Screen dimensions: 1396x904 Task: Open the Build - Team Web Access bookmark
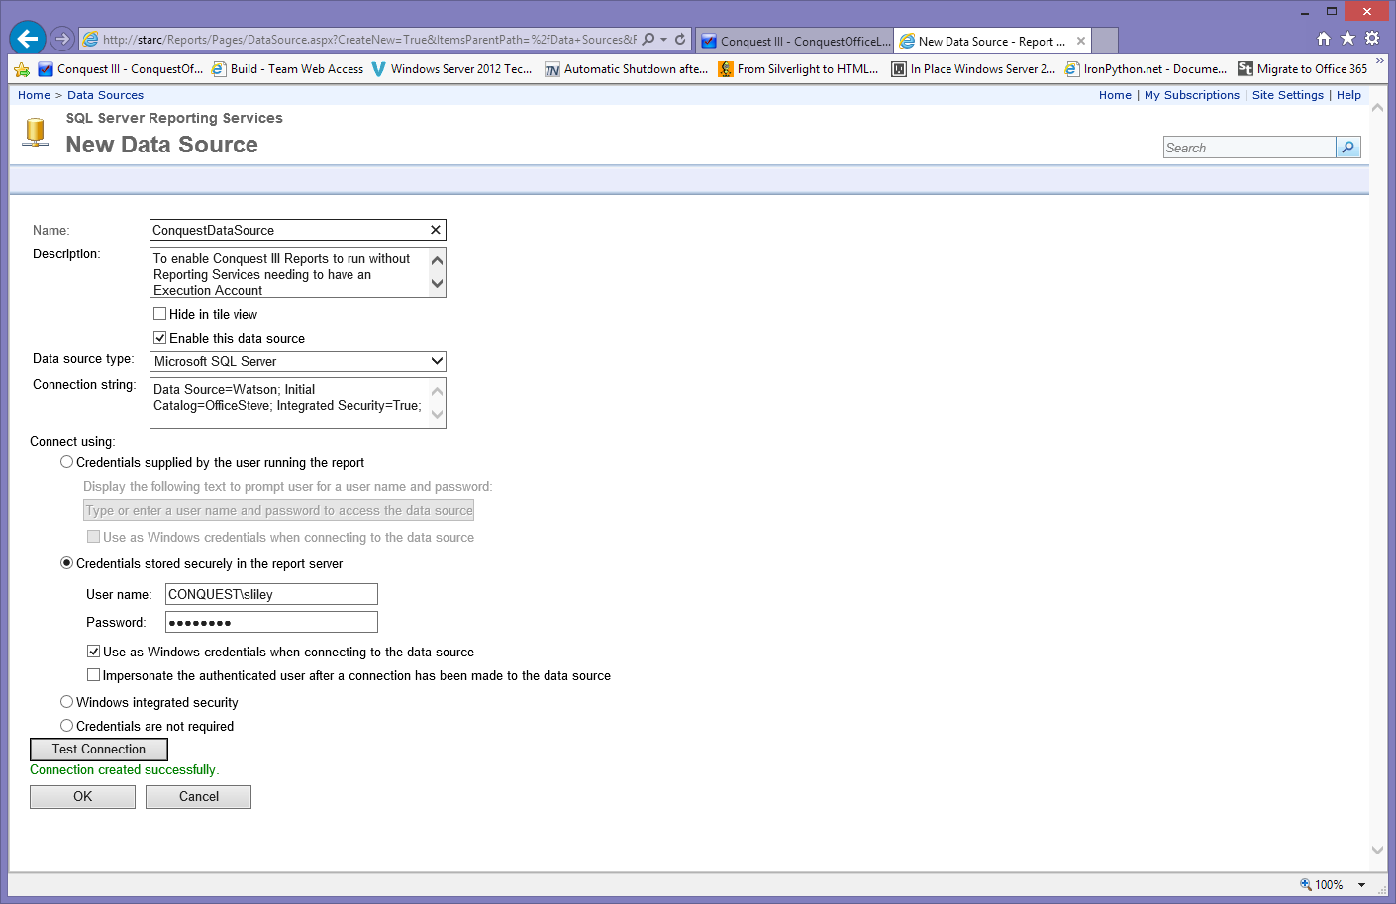click(x=287, y=69)
